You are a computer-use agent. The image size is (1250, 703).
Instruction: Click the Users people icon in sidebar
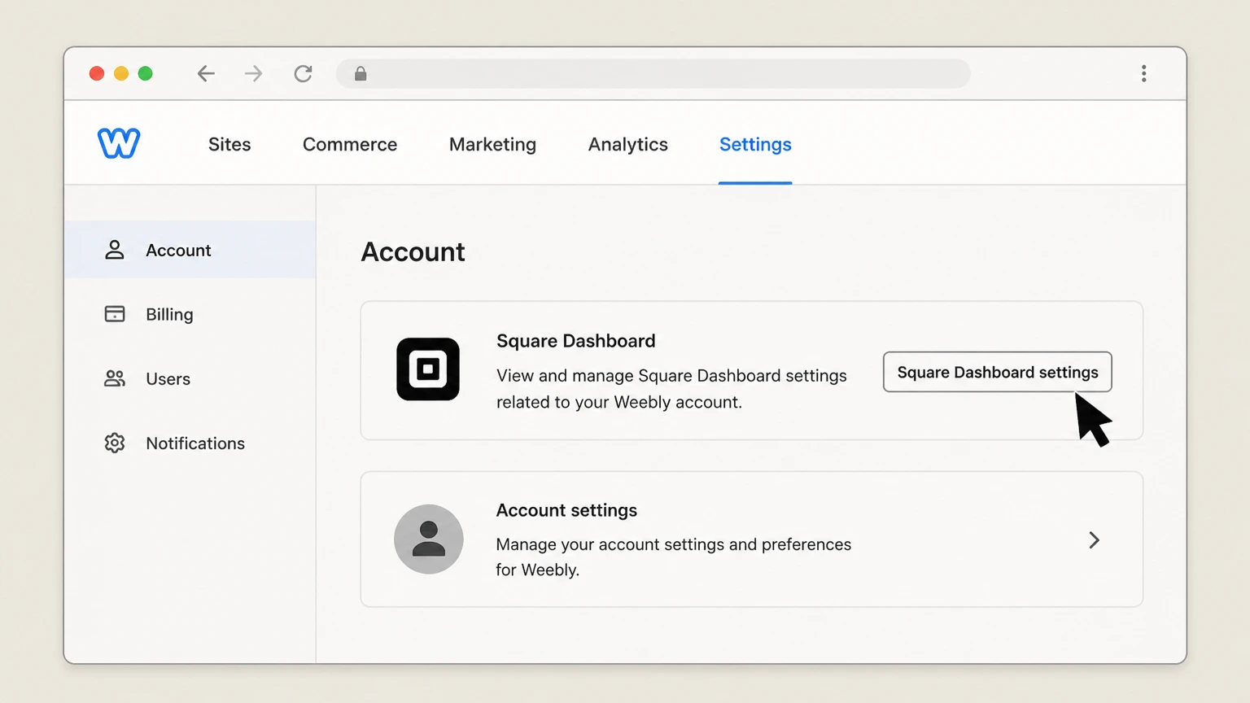115,378
